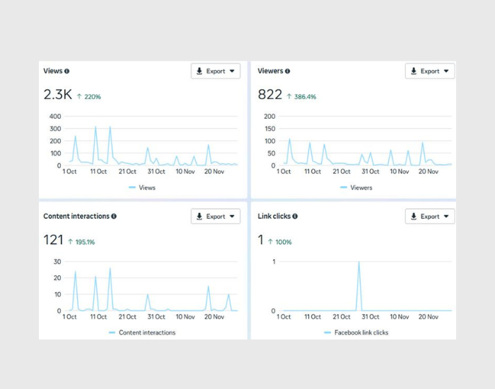Expand the Link clicks Export dropdown arrow
The image size is (495, 389).
(x=447, y=216)
